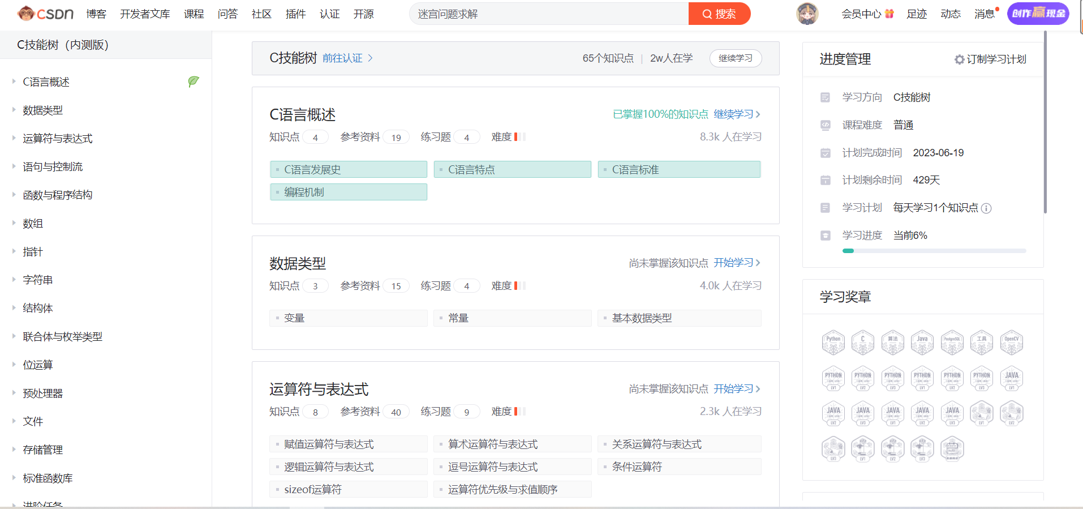
Task: Expand the C语言概述 tree item
Action: (14, 82)
